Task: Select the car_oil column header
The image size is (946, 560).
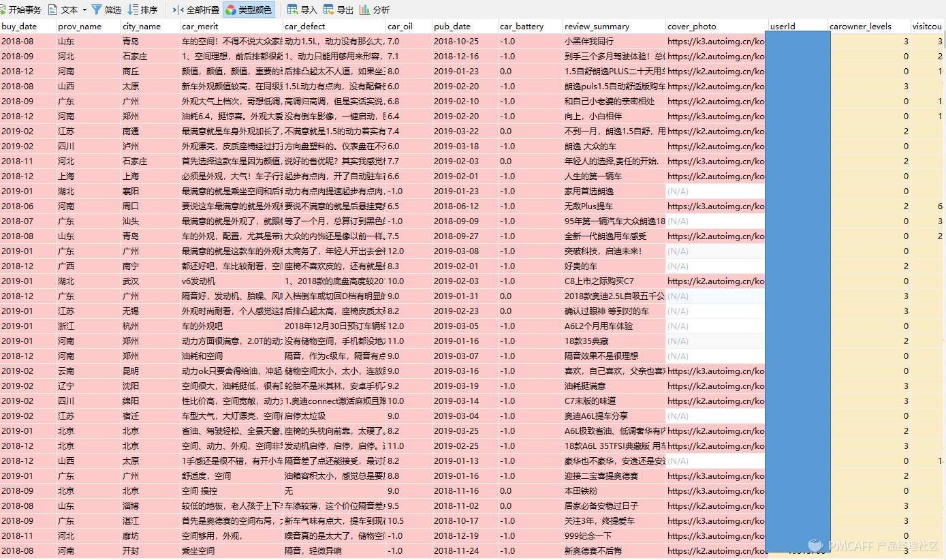Action: coord(409,27)
